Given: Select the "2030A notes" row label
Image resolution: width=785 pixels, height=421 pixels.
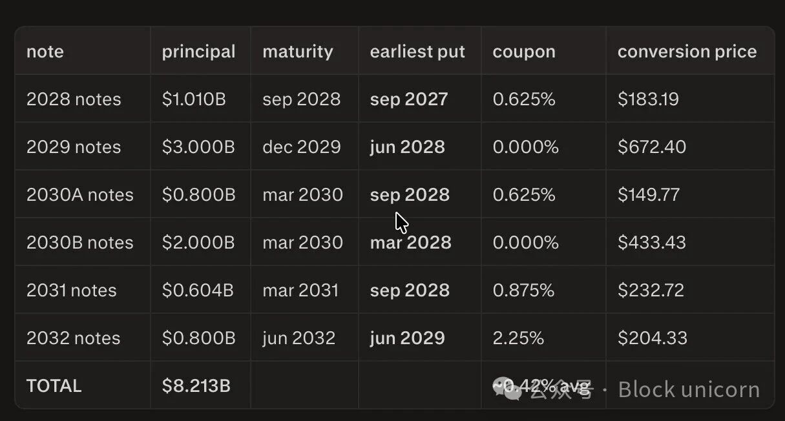Looking at the screenshot, I should coord(80,195).
